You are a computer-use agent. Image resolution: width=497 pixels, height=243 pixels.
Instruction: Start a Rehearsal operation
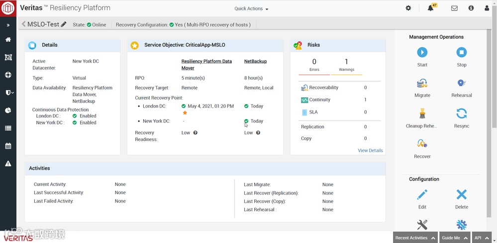click(461, 83)
